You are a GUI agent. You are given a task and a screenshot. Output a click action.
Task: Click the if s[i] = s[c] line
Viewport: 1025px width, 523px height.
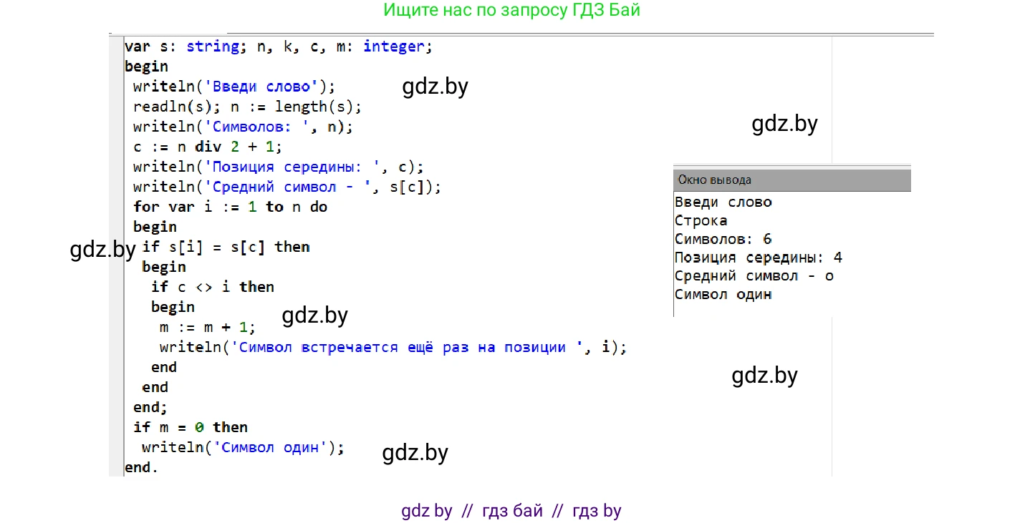pos(226,247)
